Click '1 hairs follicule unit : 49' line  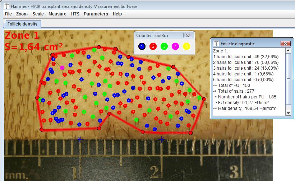(x=246, y=57)
